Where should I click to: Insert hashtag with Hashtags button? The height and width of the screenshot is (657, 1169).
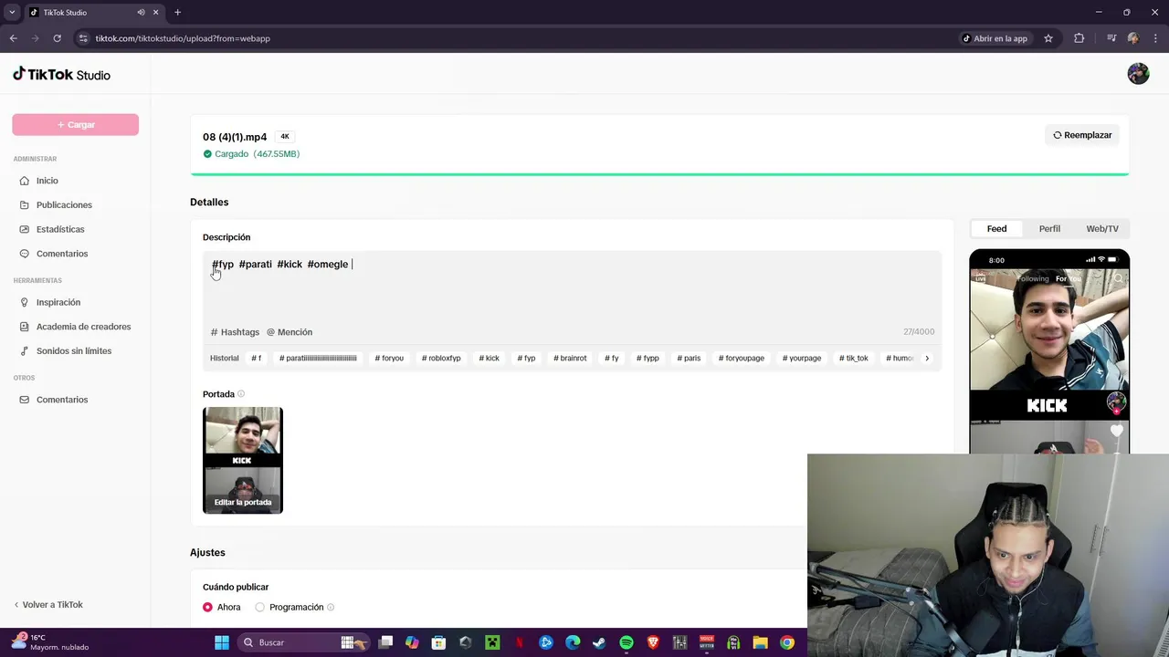(x=235, y=332)
